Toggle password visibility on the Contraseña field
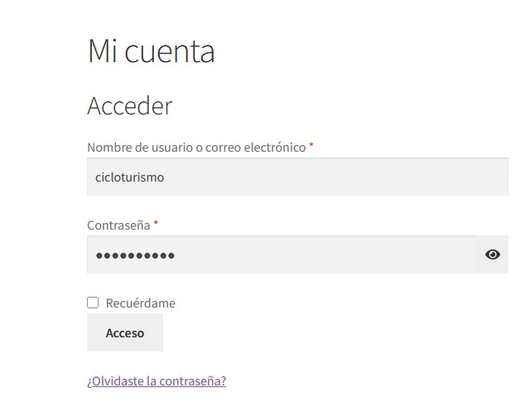This screenshot has height=402, width=530. (493, 254)
